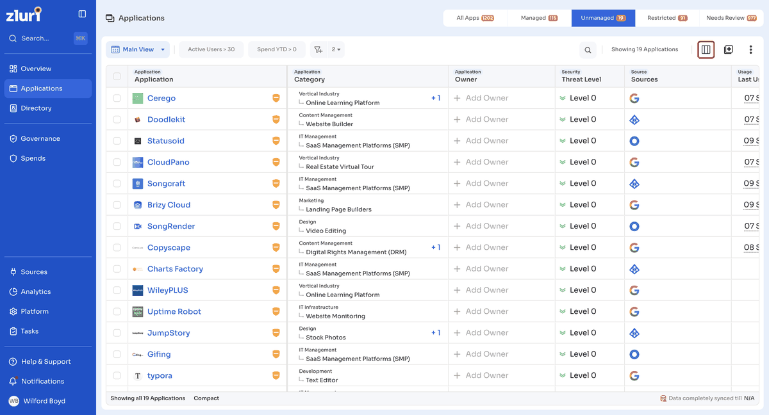Open the Active Users > 30 filter

(211, 49)
